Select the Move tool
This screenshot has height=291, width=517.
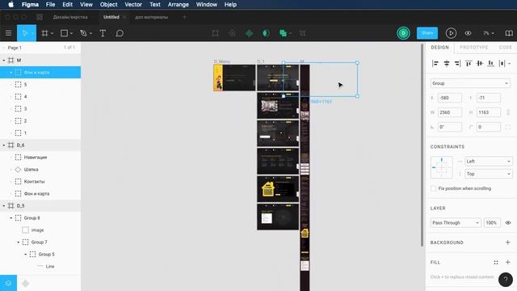pyautogui.click(x=25, y=33)
